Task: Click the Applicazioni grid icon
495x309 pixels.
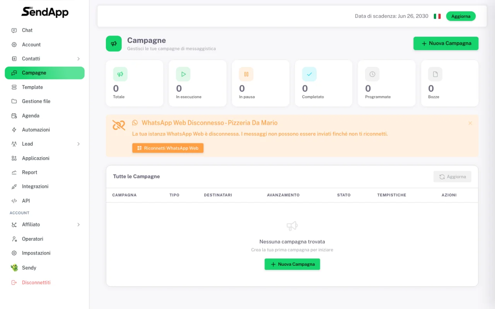Action: pos(14,158)
